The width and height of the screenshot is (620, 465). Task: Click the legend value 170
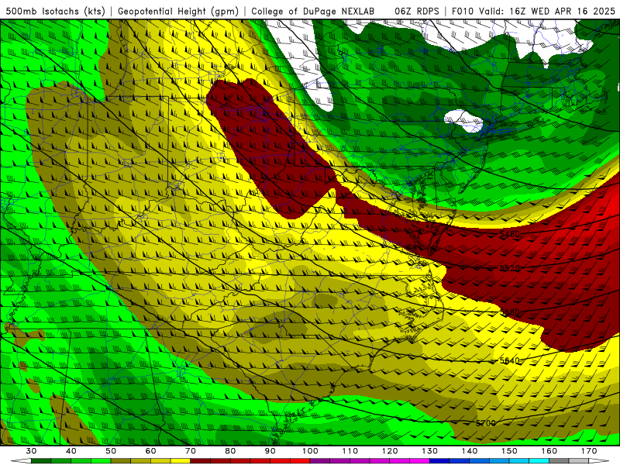[589, 451]
